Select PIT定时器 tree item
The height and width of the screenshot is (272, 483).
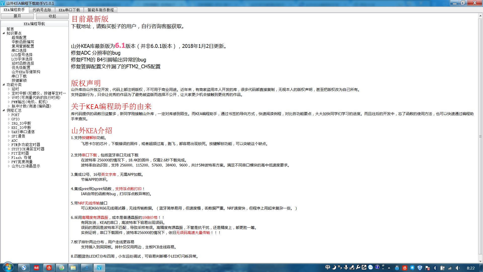(x=20, y=153)
